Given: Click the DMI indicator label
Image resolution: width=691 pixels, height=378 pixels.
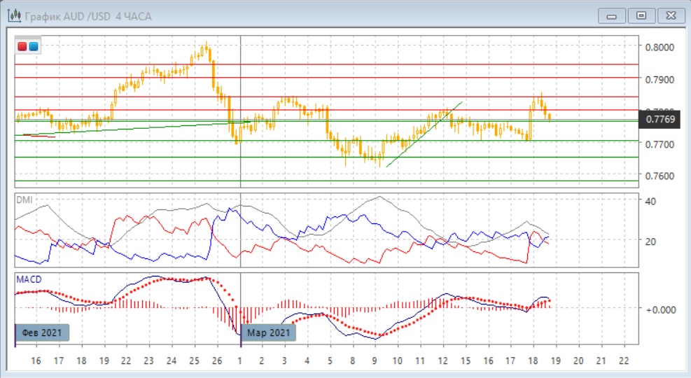Looking at the screenshot, I should tap(25, 199).
